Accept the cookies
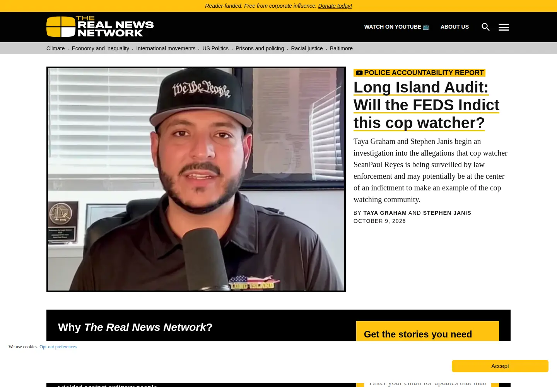The image size is (557, 387). (x=500, y=366)
